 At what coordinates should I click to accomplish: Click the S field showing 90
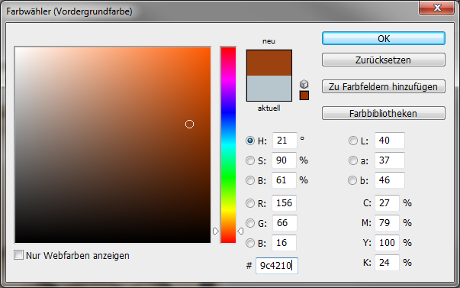click(285, 160)
